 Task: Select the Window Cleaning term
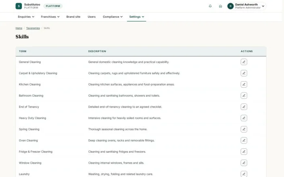30,163
